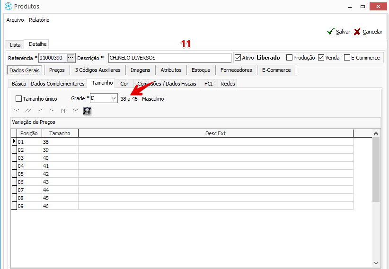
Task: Click the grid tool icon beside navigation arrows
Action: (87, 111)
